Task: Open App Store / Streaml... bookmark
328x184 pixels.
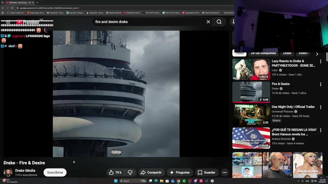Action: tap(75, 13)
